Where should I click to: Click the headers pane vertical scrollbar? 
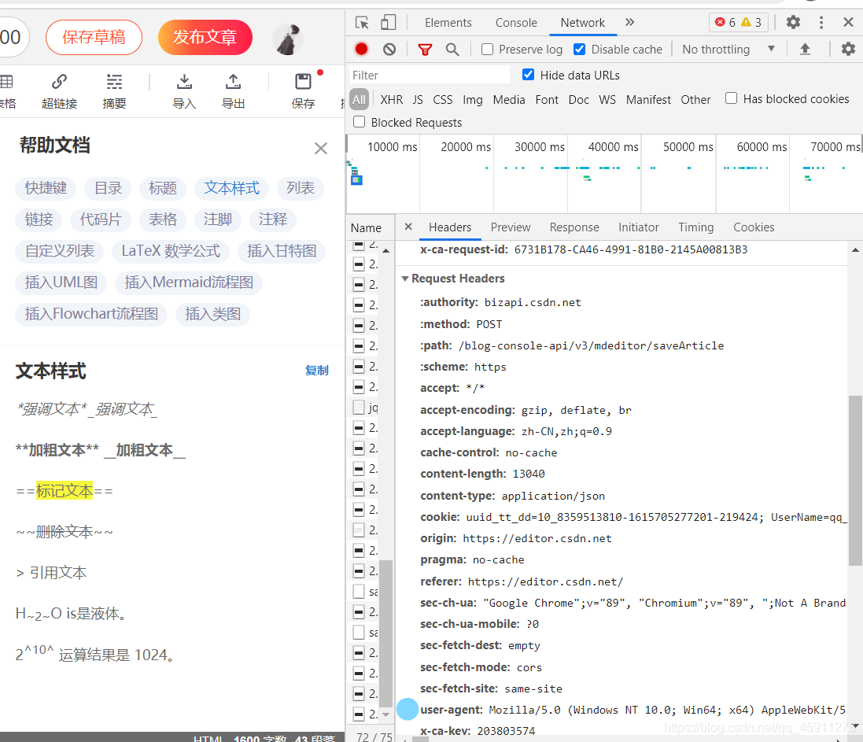[855, 481]
